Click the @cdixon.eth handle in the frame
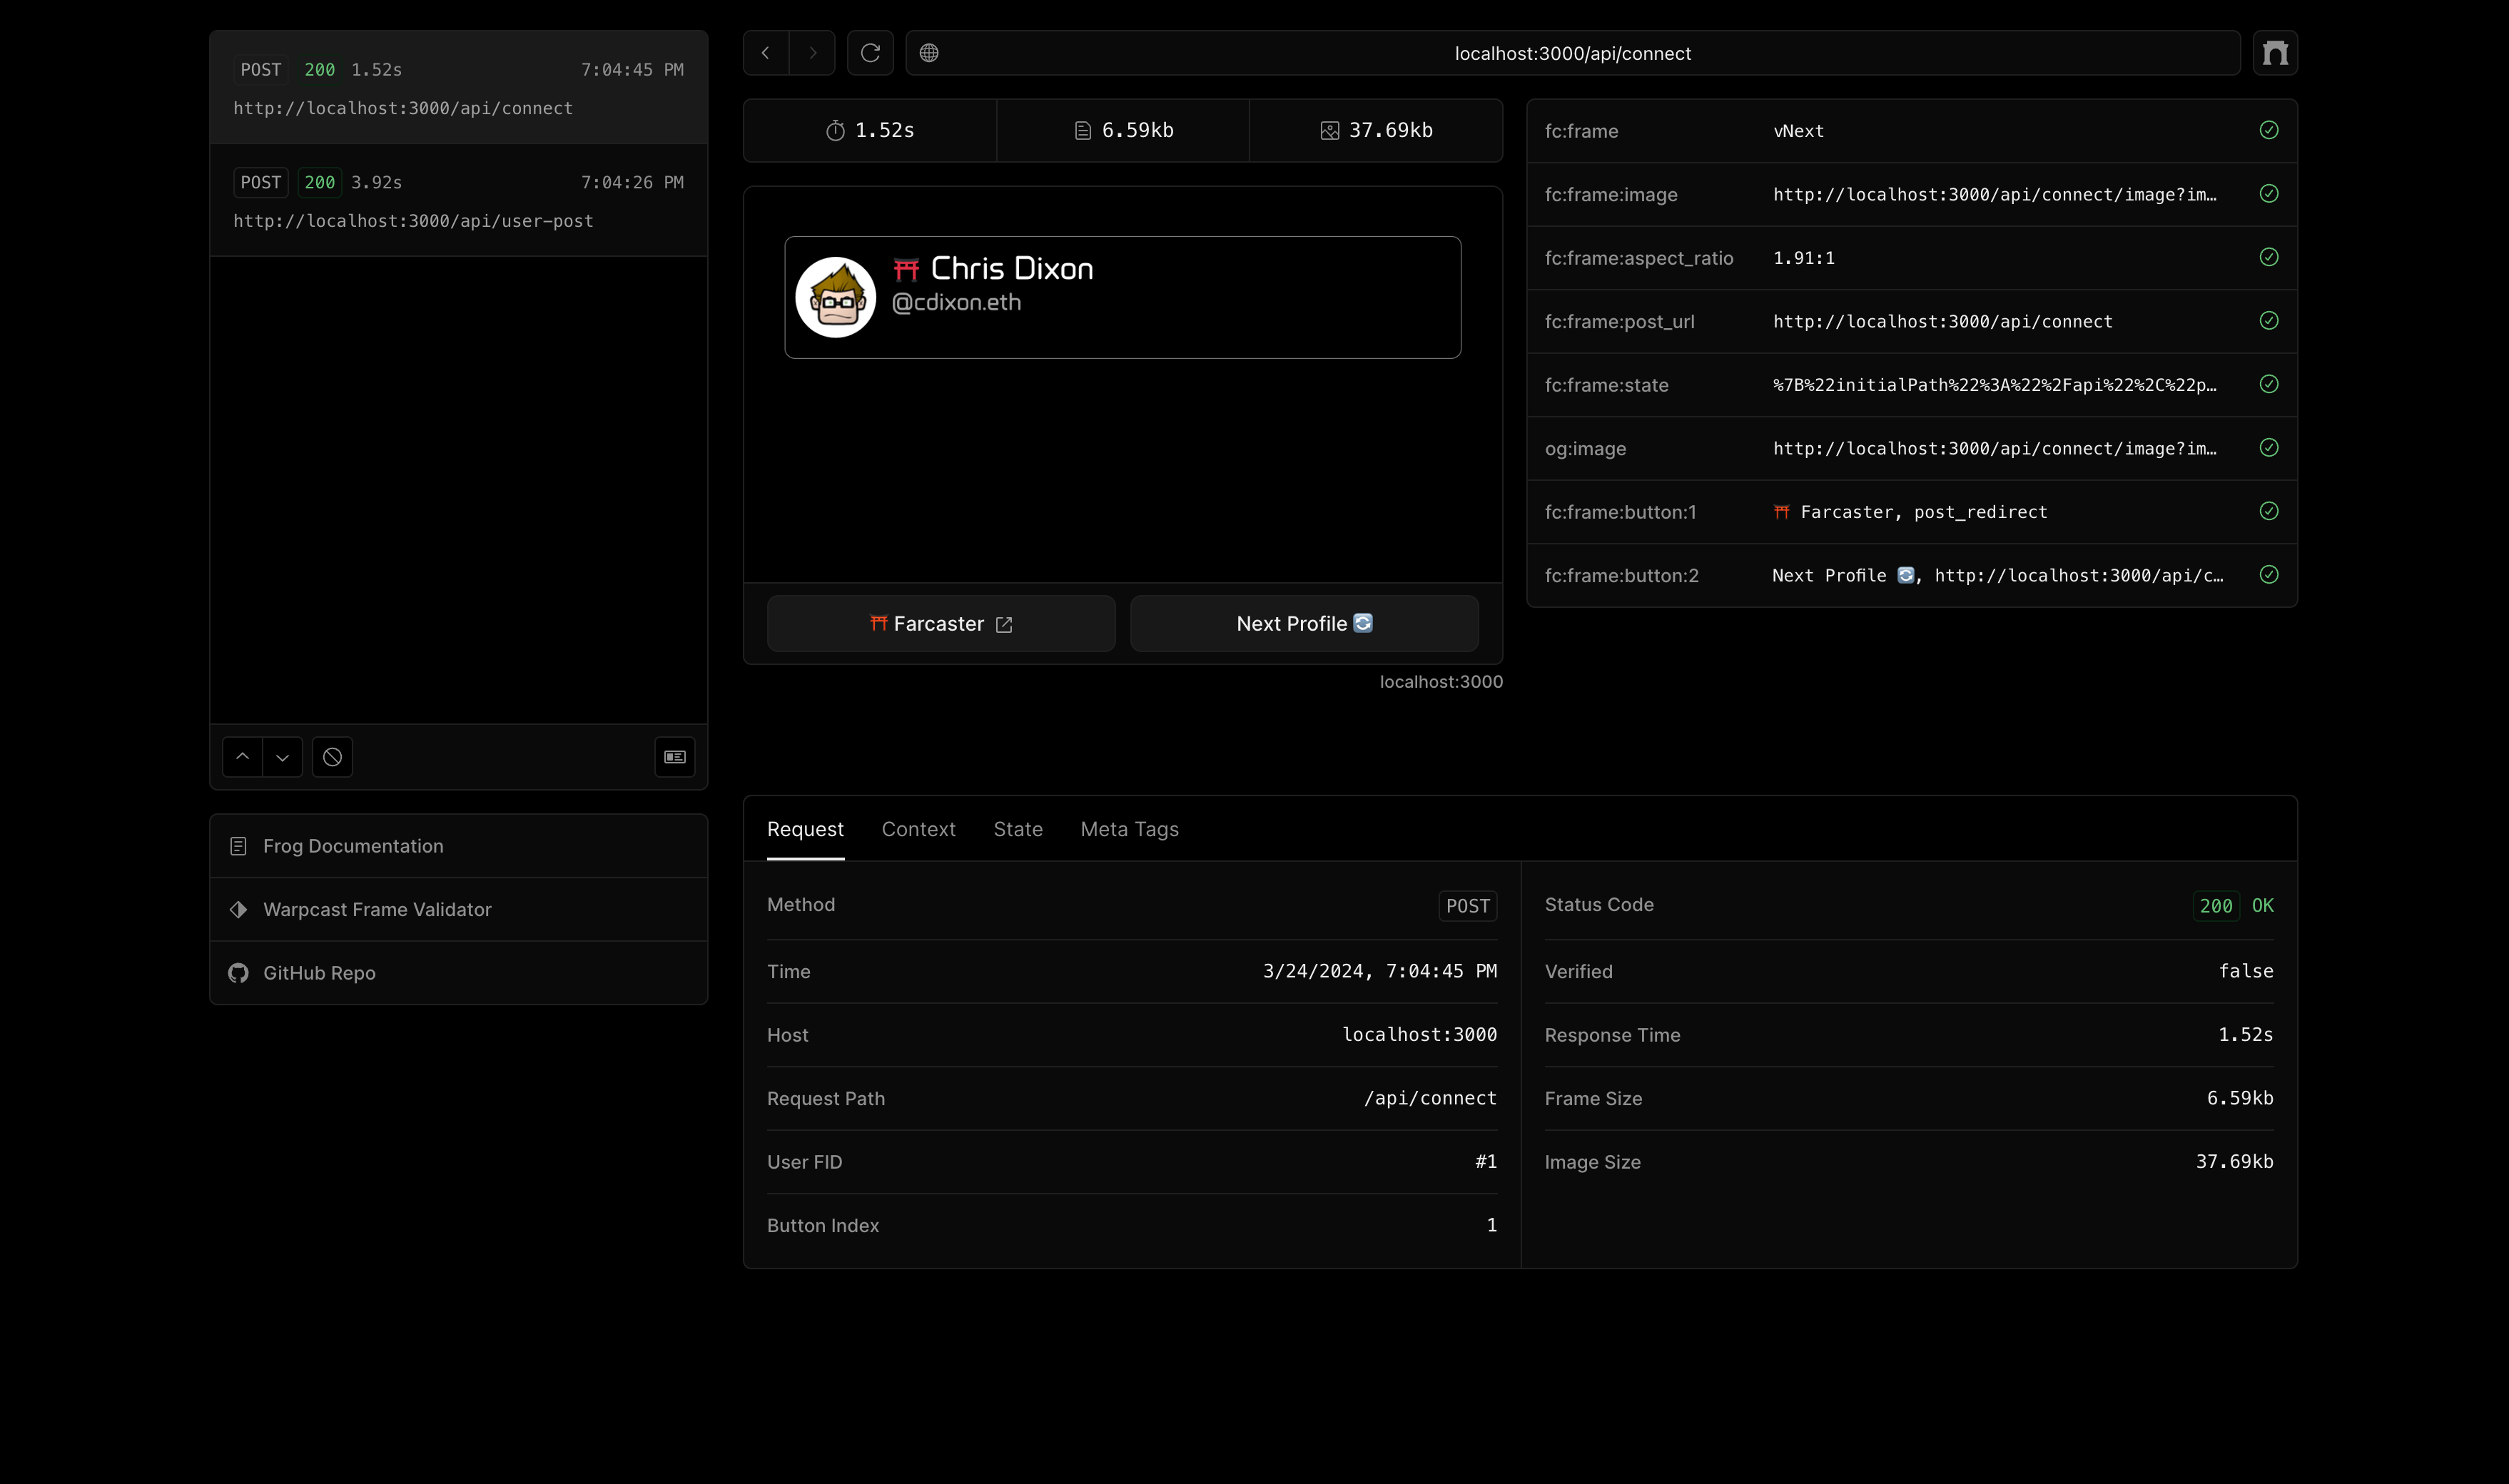The width and height of the screenshot is (2509, 1484). (956, 302)
